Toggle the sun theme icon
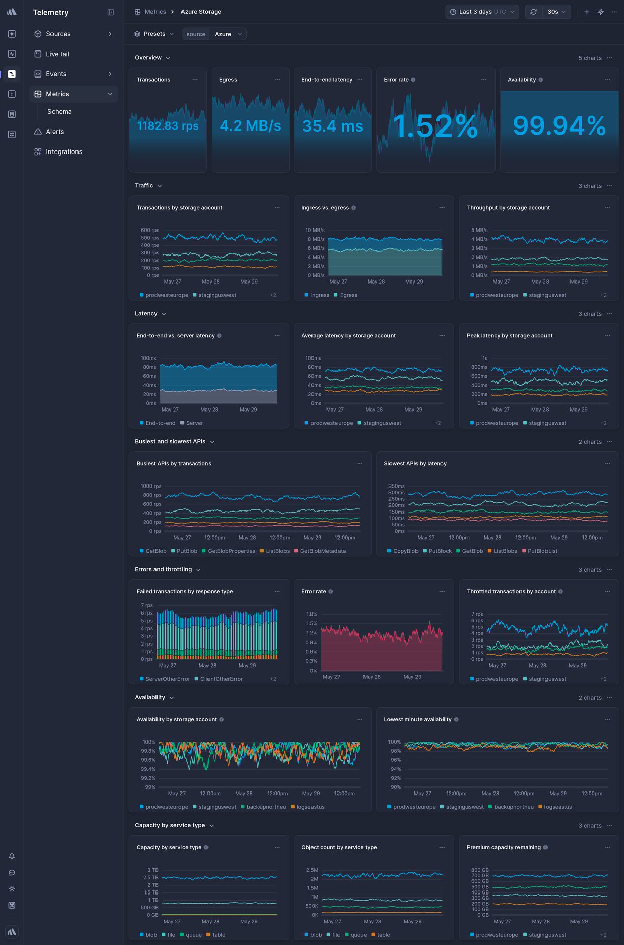 click(12, 889)
